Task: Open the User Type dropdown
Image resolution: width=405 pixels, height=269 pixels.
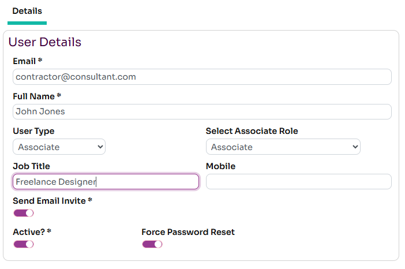Action: pos(58,147)
